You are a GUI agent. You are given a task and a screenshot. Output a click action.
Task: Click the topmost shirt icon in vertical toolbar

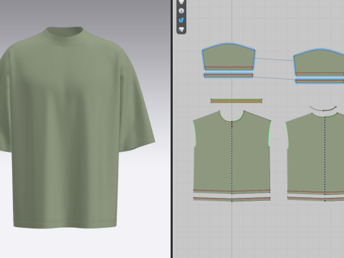pyautogui.click(x=181, y=2)
